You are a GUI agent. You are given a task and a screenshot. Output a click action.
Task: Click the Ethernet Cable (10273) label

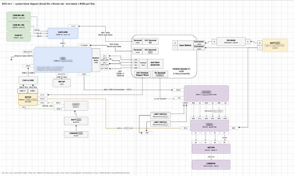(24, 56)
